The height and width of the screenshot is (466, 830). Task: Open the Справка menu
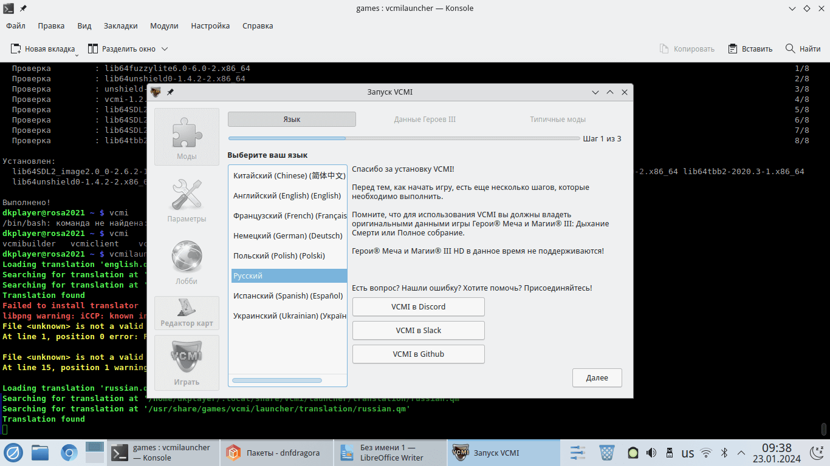pyautogui.click(x=258, y=25)
